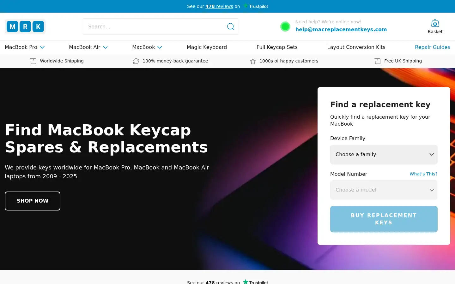Screen dimensions: 455x284
Task: Open Full Keycap Sets menu item
Action: pos(277,47)
